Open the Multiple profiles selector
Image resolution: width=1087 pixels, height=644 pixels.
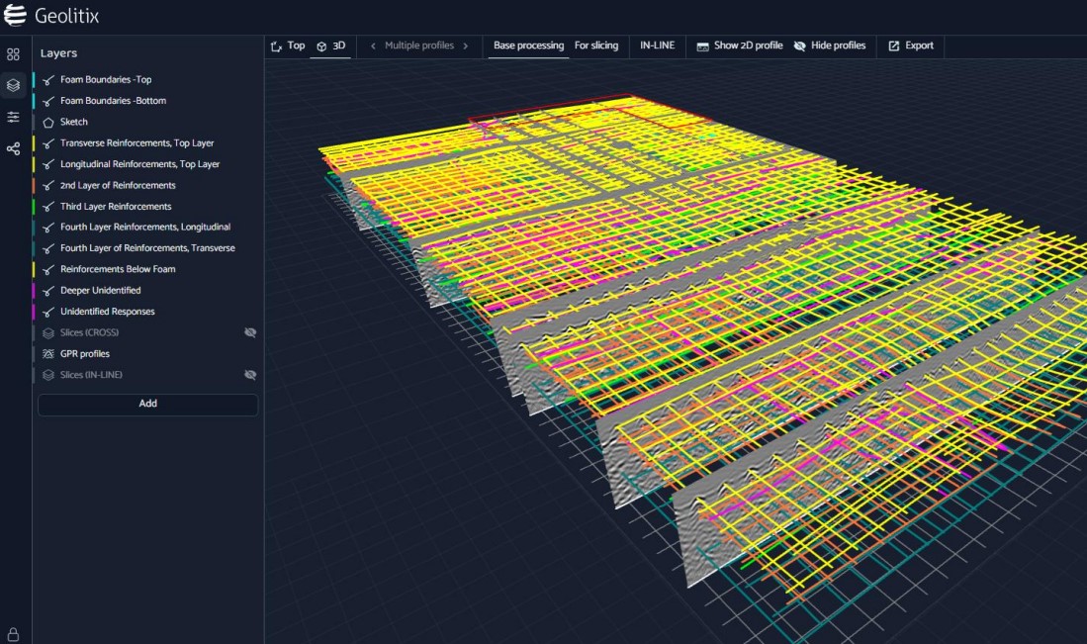pos(418,46)
